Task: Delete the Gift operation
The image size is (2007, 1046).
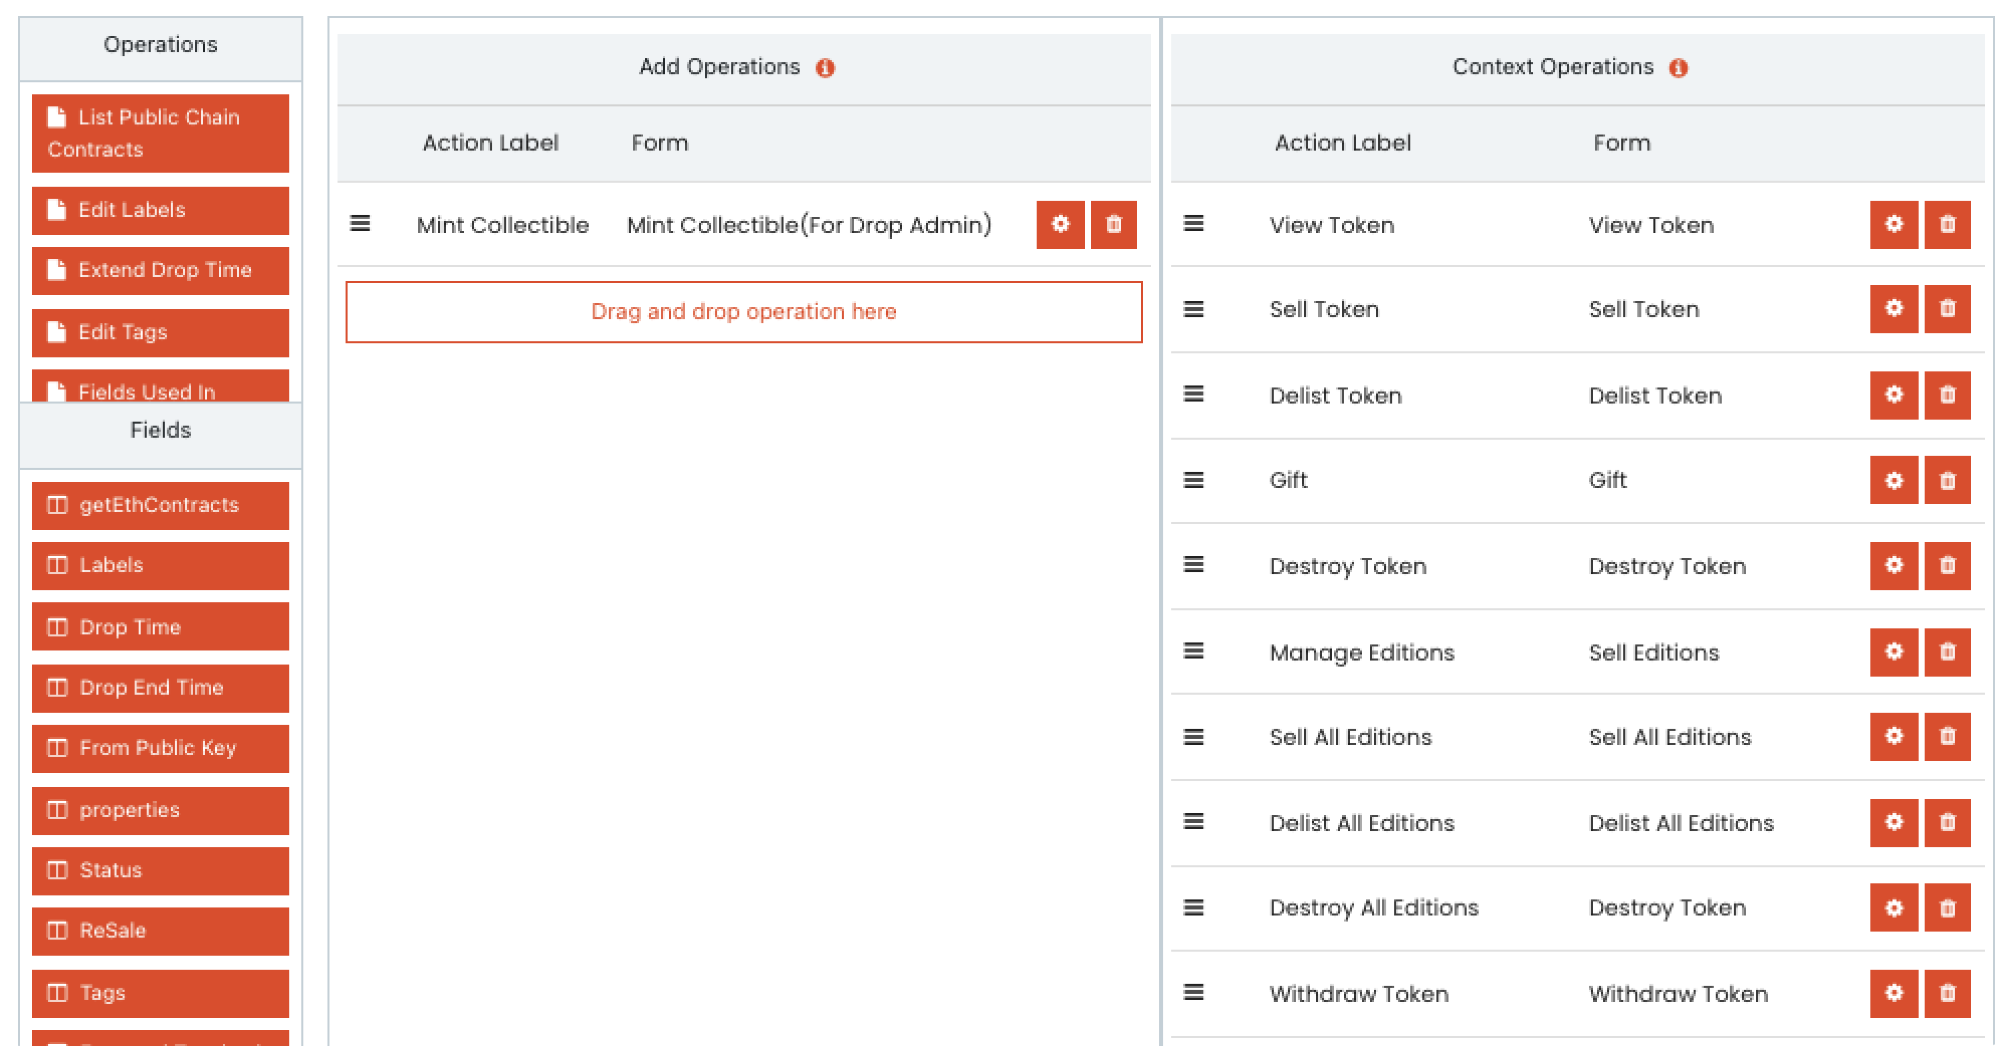Action: pyautogui.click(x=1947, y=480)
